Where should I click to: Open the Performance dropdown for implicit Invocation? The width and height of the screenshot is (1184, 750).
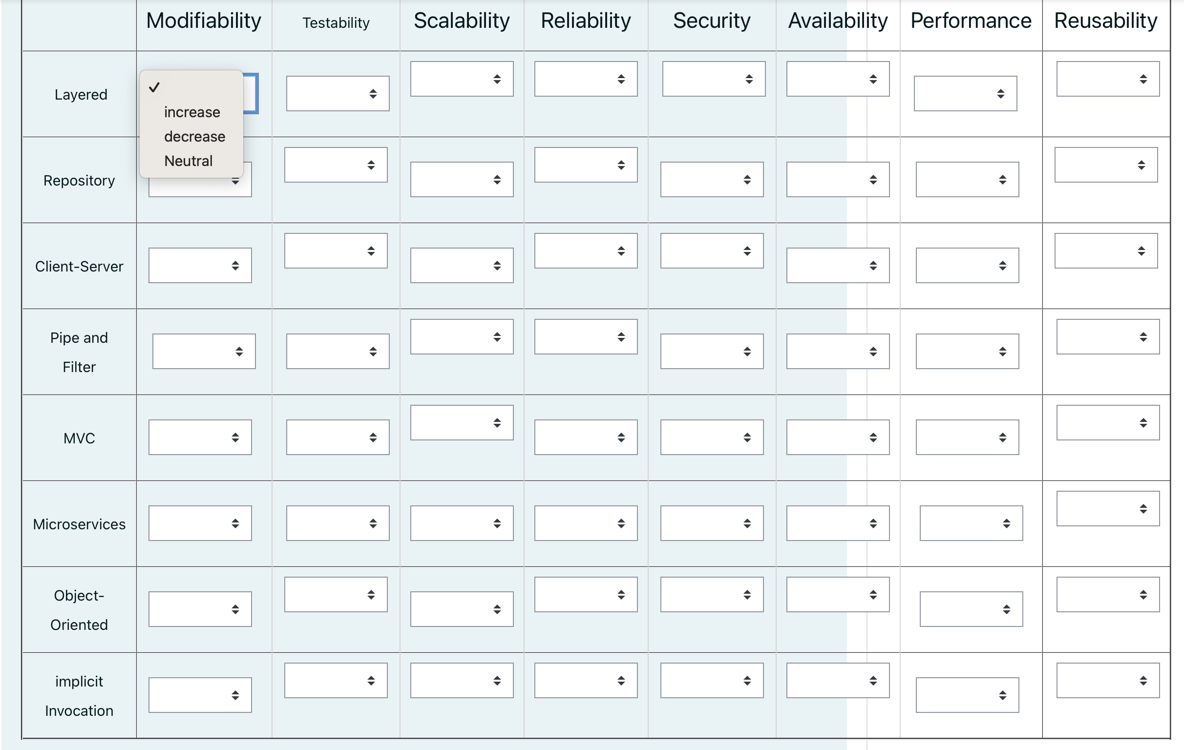coord(966,694)
